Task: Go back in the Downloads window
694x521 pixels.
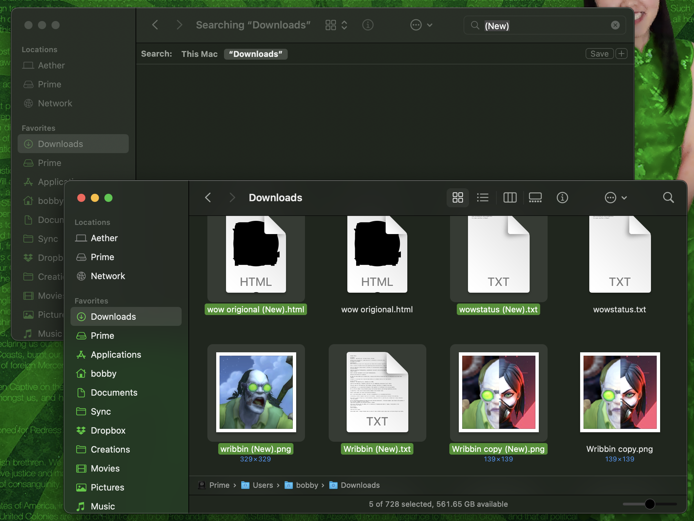Action: click(x=208, y=197)
